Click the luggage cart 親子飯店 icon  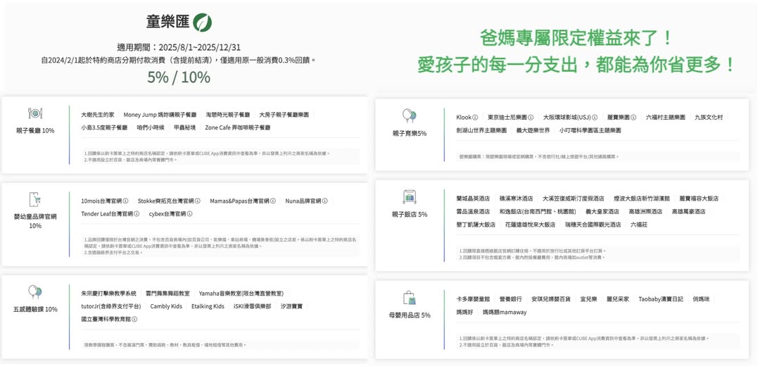pos(409,197)
